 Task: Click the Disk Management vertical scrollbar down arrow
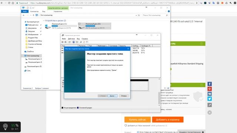159,105
